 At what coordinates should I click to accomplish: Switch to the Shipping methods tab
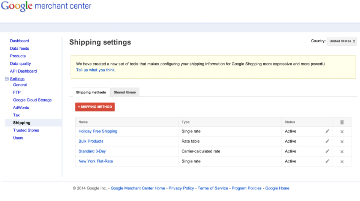pyautogui.click(x=91, y=92)
